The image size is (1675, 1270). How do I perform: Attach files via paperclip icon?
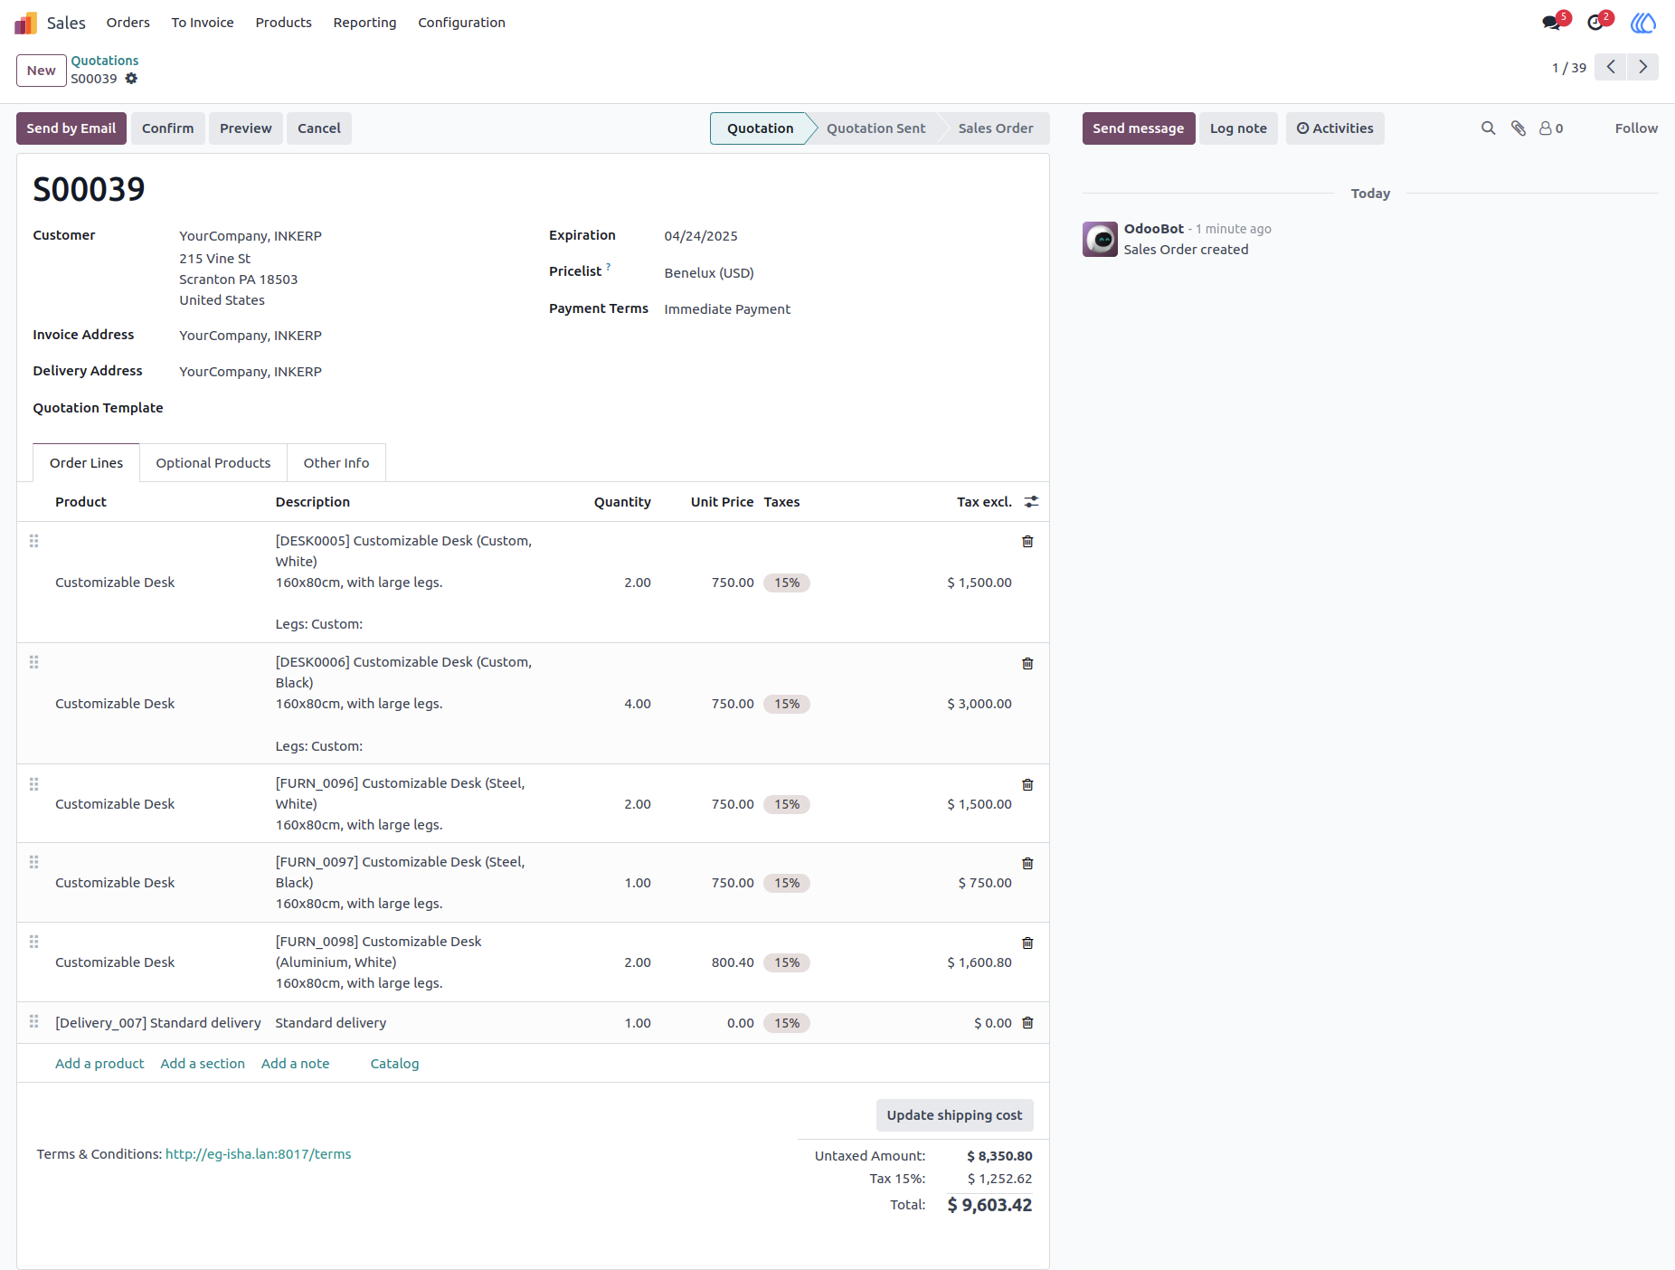click(1519, 128)
